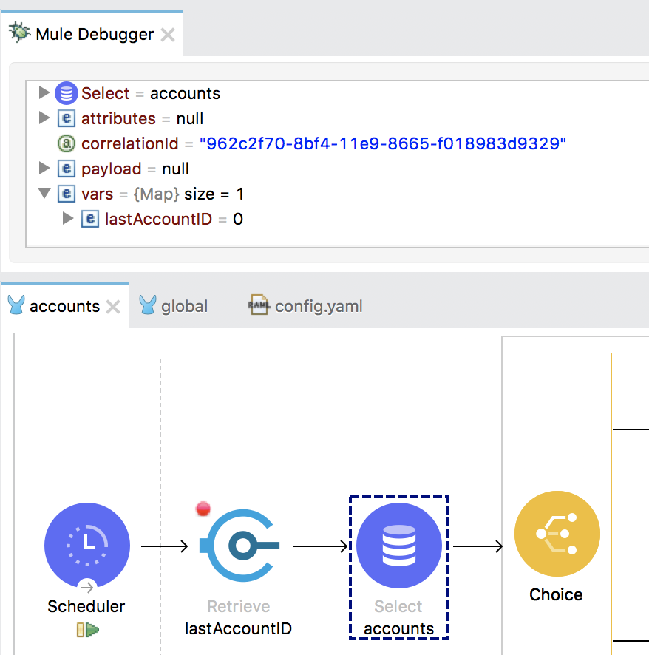Click the Mule icon on global tab

coord(147,305)
